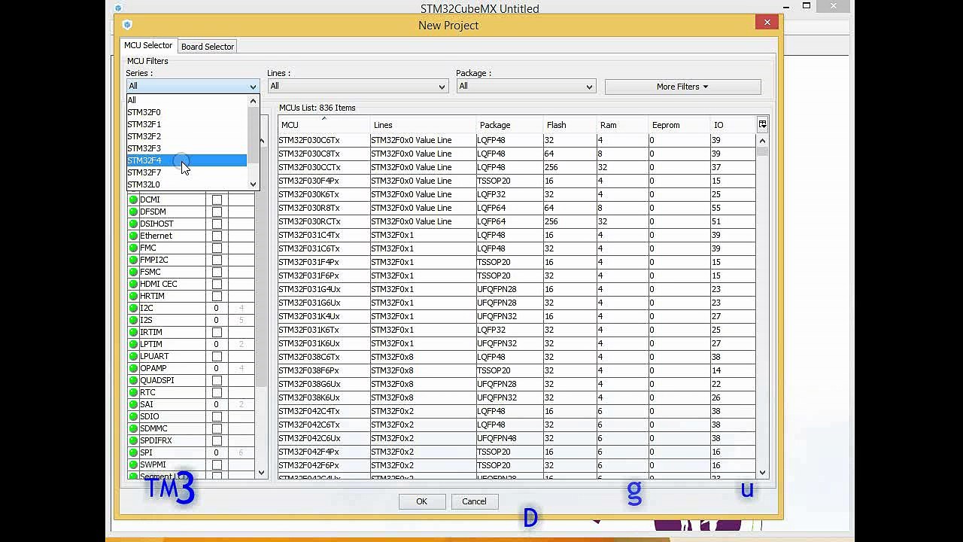Click green status icon next to SDIO
Image resolution: width=963 pixels, height=542 pixels.
133,416
